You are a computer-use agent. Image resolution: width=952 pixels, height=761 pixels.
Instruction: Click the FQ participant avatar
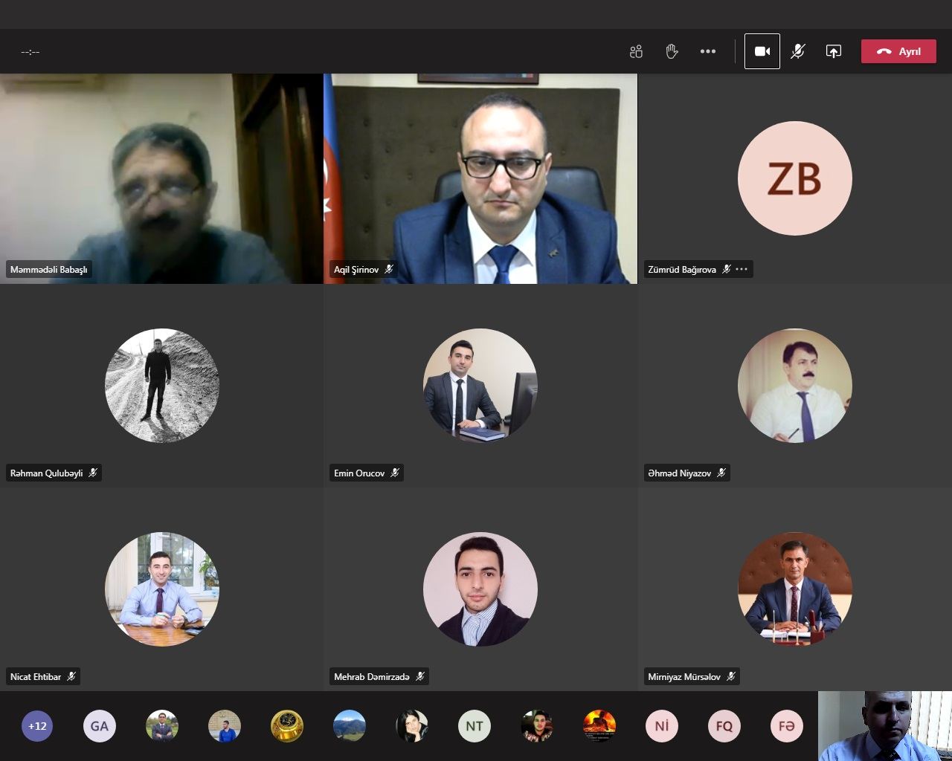724,726
